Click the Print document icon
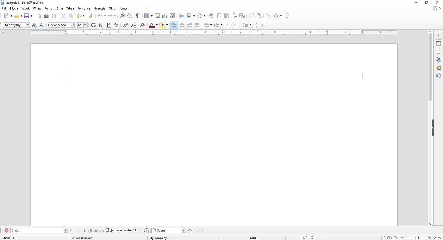 point(46,16)
